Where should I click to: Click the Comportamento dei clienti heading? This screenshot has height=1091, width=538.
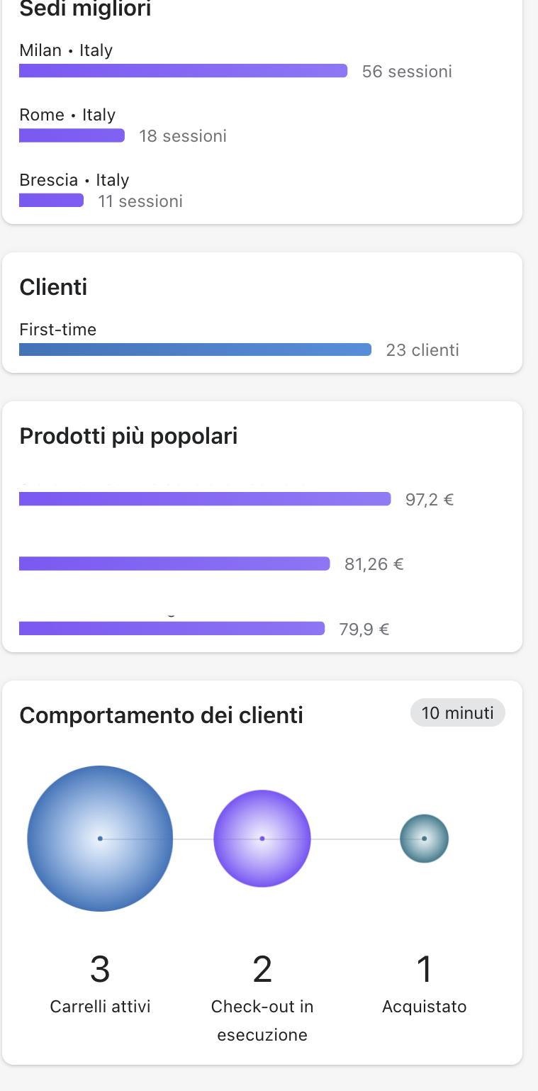161,716
